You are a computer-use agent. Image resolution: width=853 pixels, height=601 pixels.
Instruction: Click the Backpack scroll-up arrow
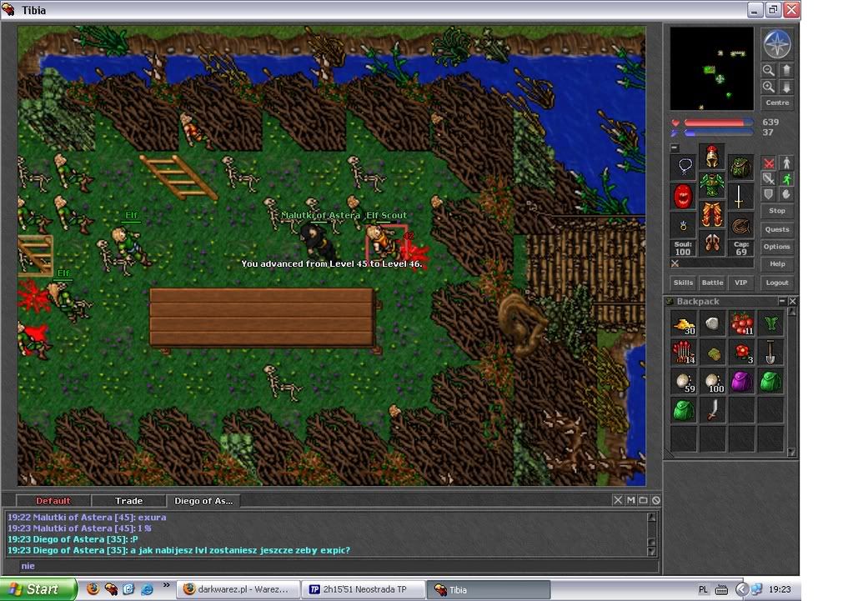pyautogui.click(x=791, y=312)
